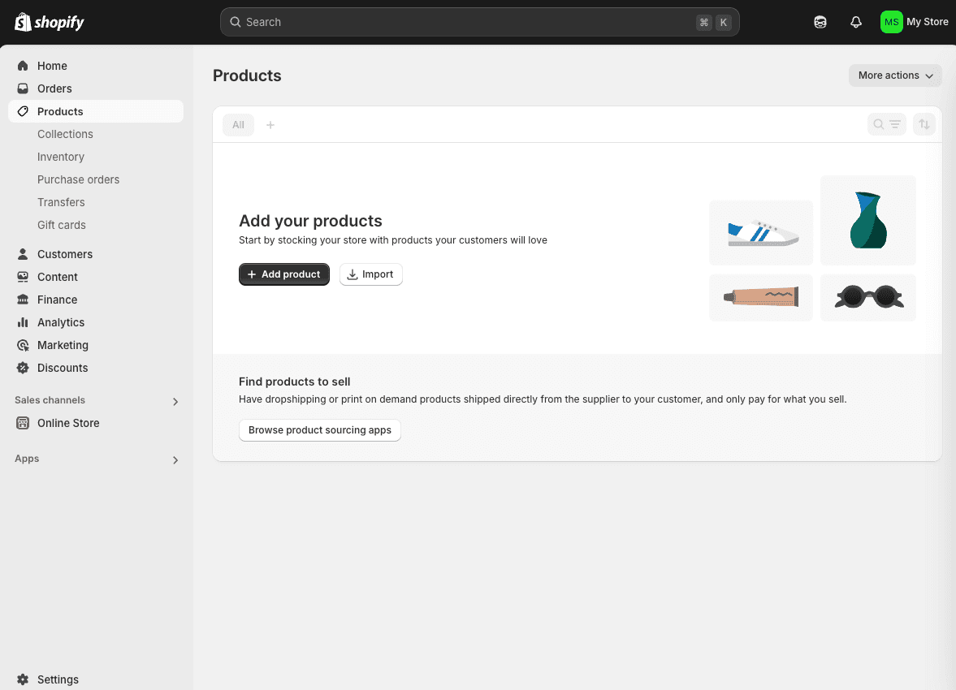956x690 pixels.
Task: Add a new view with plus icon
Action: coord(270,125)
